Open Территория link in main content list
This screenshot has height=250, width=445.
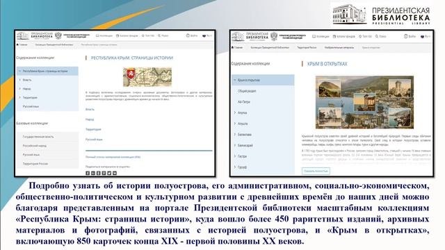[93, 129]
